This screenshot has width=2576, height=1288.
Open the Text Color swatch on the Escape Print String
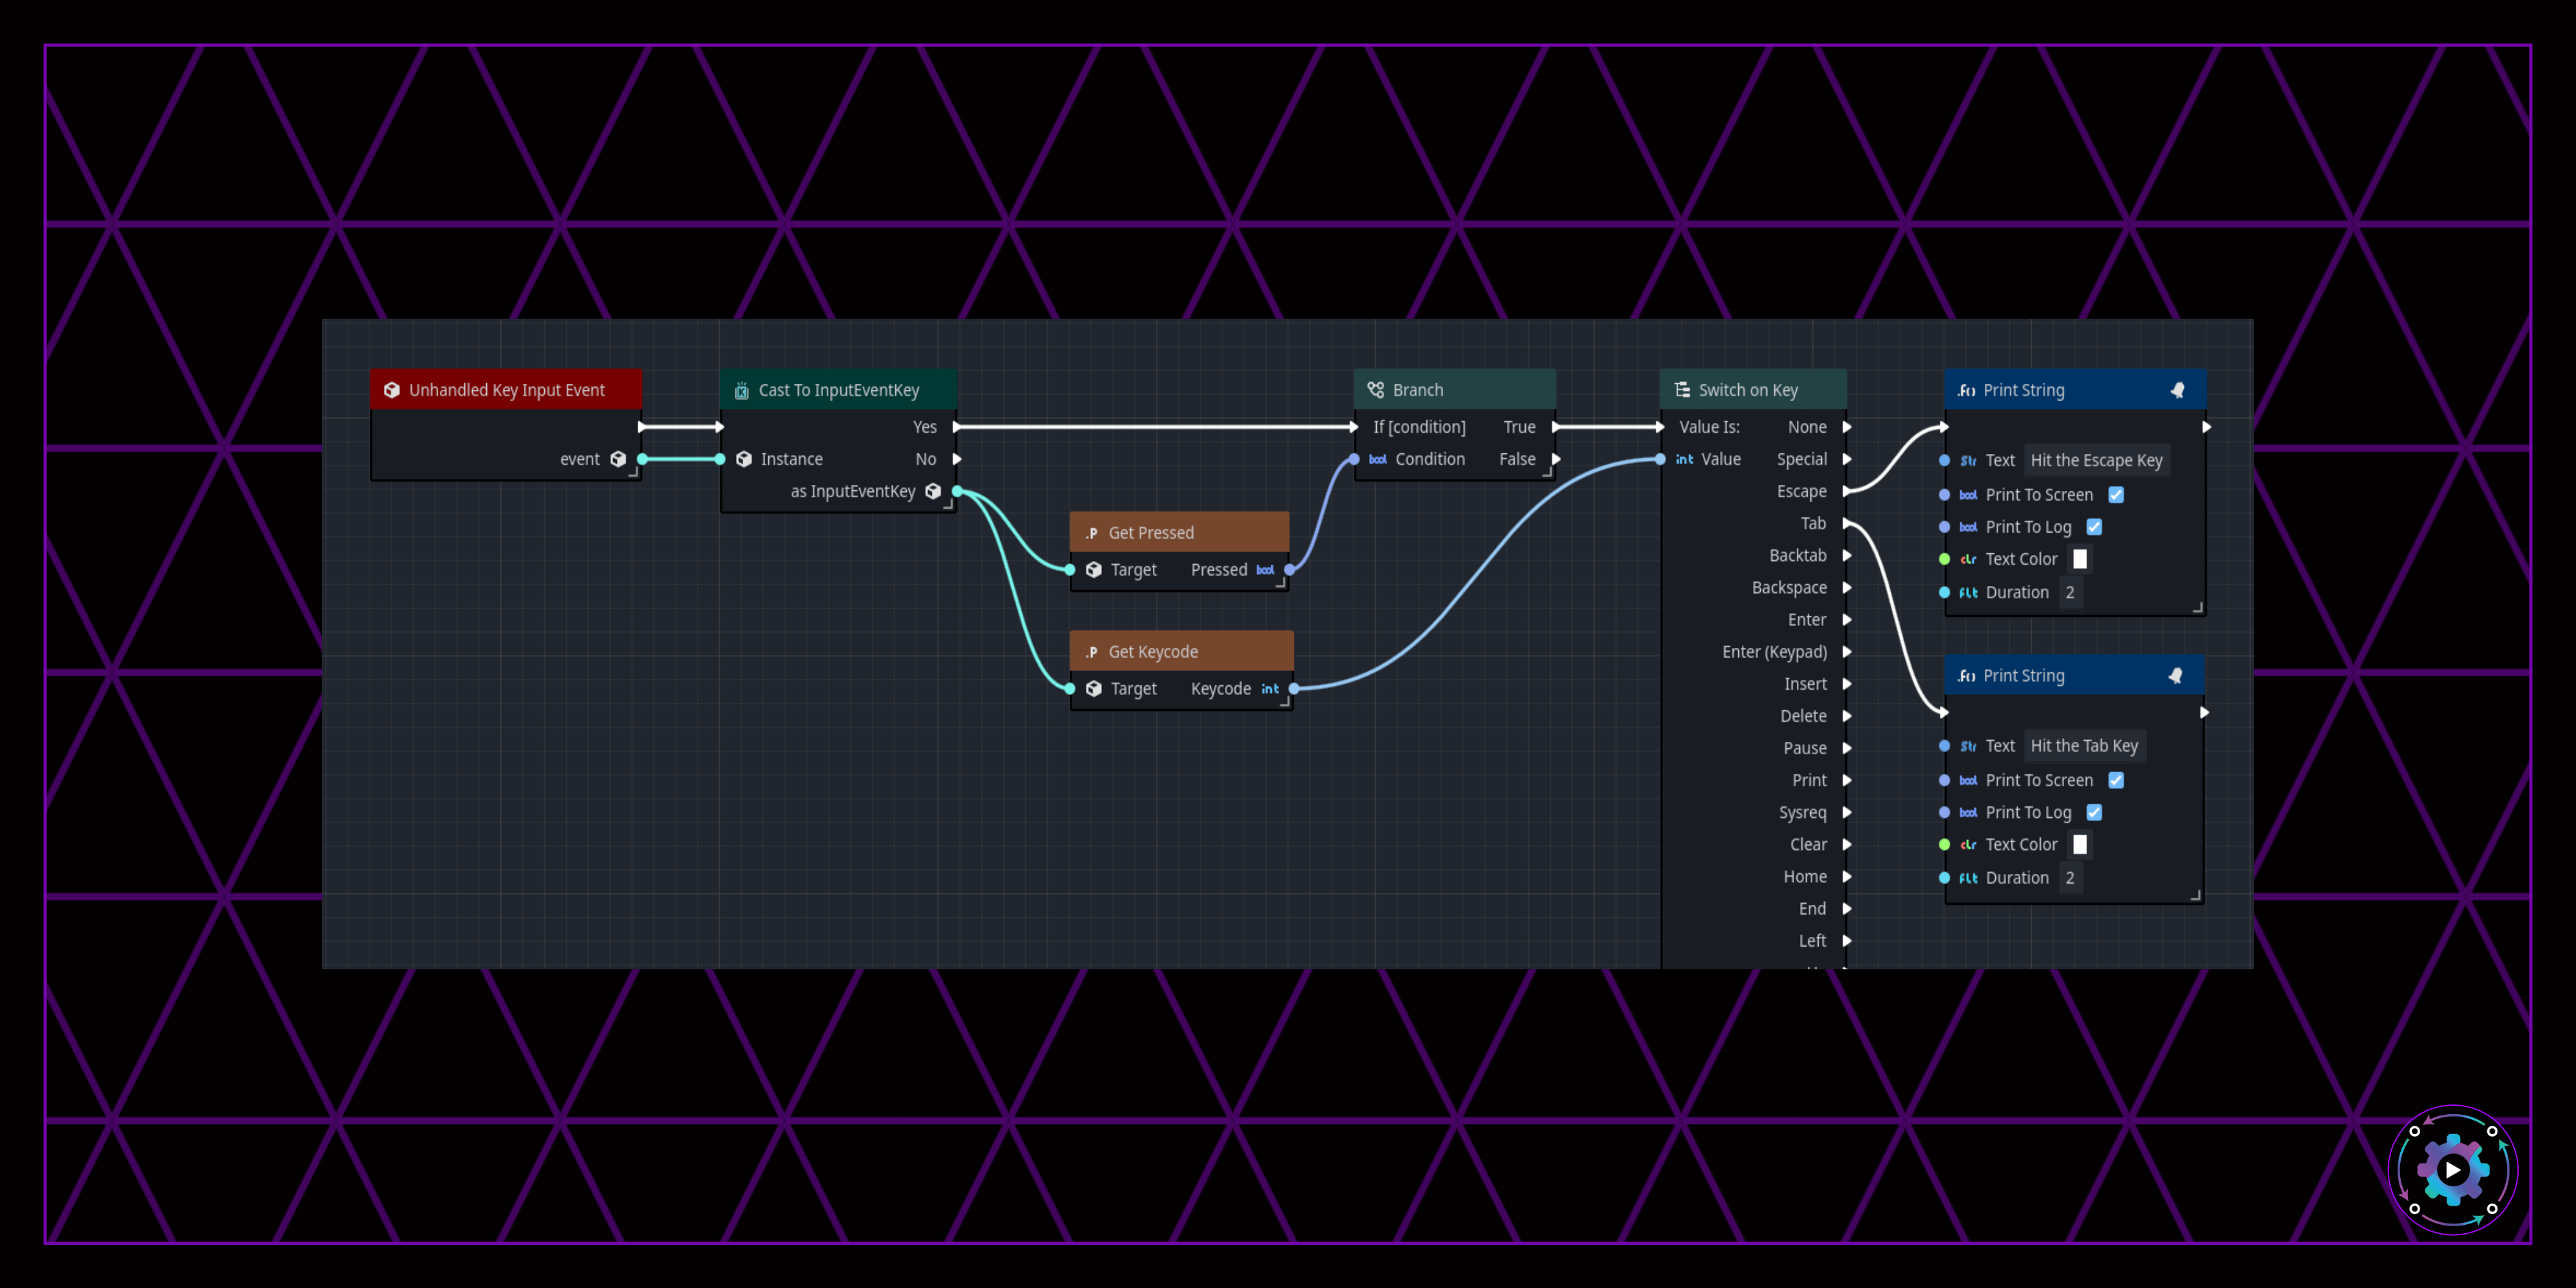coord(2080,559)
